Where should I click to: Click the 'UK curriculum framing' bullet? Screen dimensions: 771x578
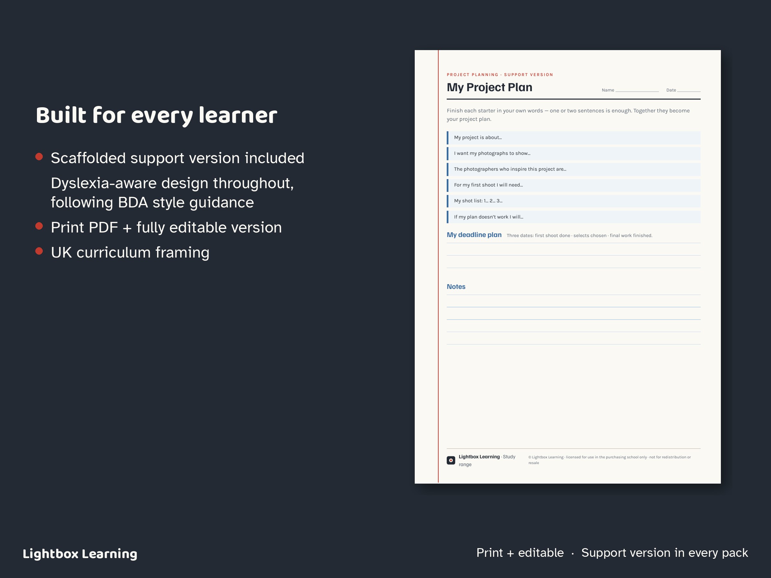click(130, 253)
